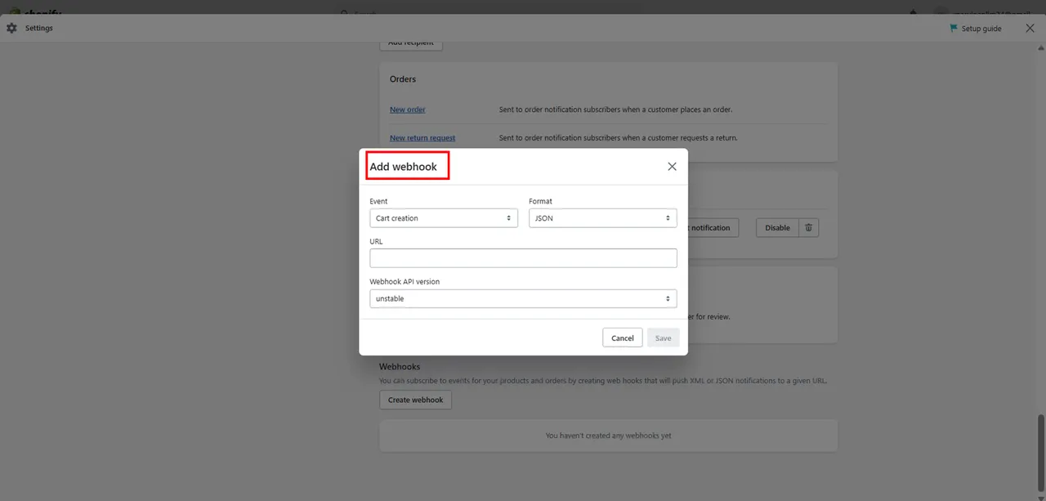Click the Disable button
Viewport: 1046px width, 501px height.
[x=777, y=228]
